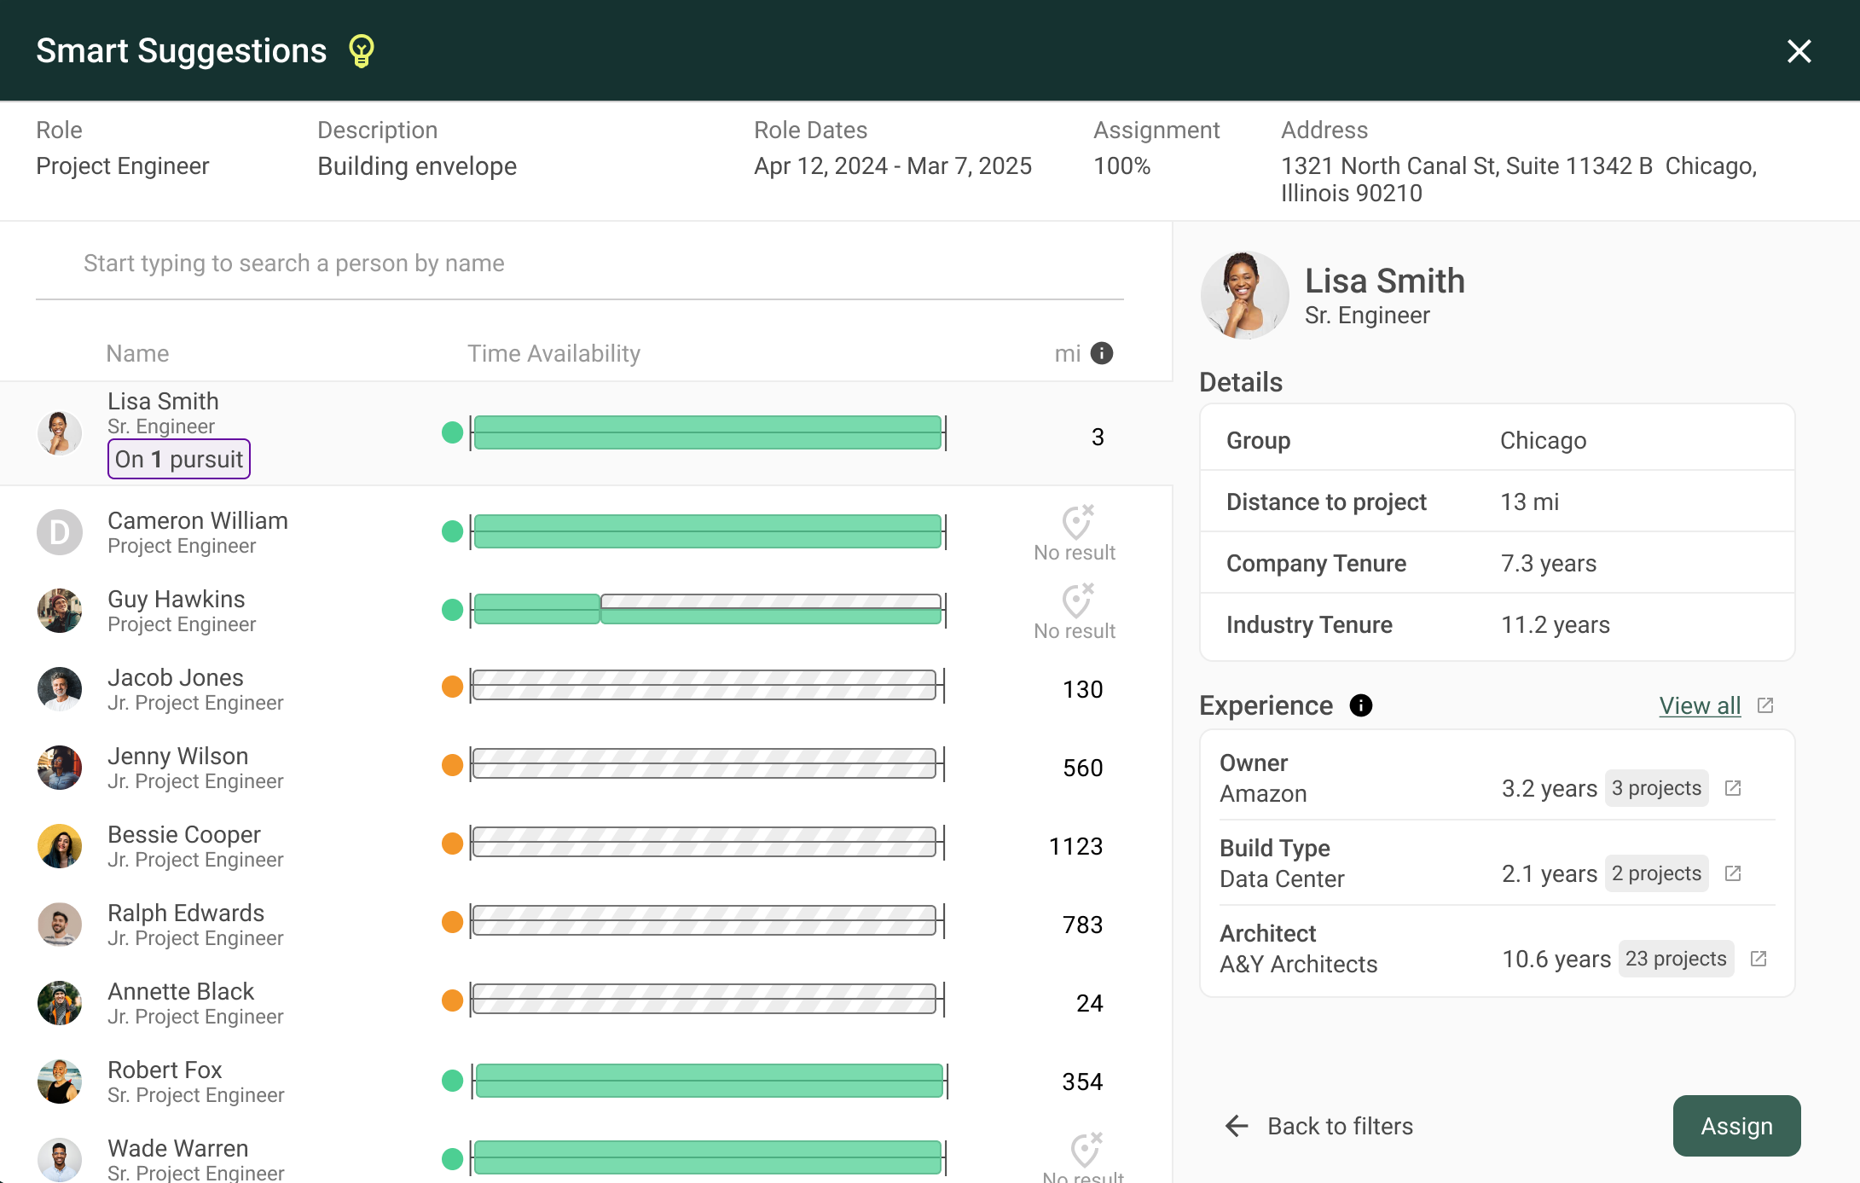Click the 3 projects badge for Amazon

point(1656,788)
